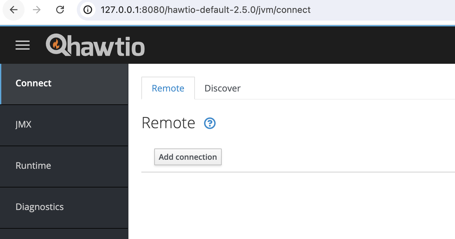Toggle the hamburger navigation menu

click(x=23, y=45)
